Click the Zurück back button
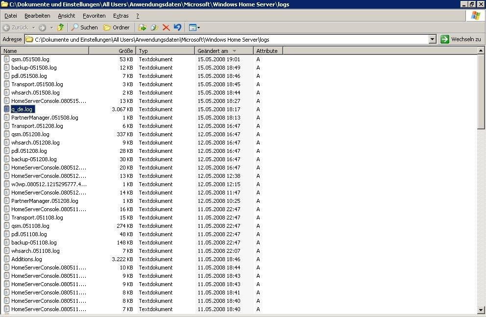 (x=16, y=27)
